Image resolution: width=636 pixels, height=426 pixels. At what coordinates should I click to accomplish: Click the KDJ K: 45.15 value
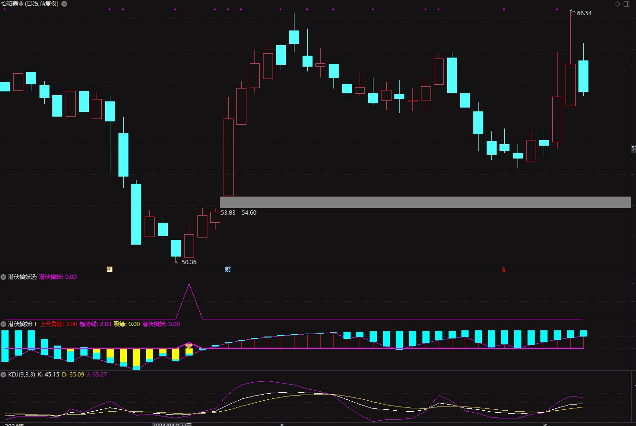(x=48, y=375)
